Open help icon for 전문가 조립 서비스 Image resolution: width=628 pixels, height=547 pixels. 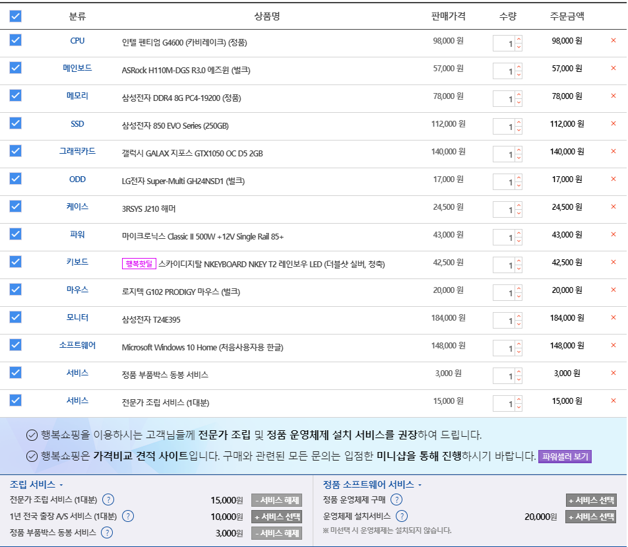(108, 499)
